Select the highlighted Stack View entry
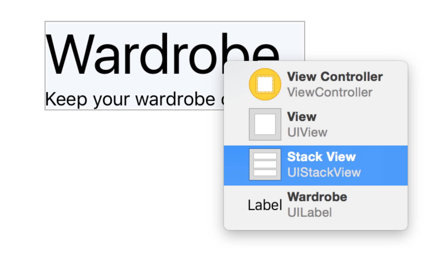 coord(316,165)
